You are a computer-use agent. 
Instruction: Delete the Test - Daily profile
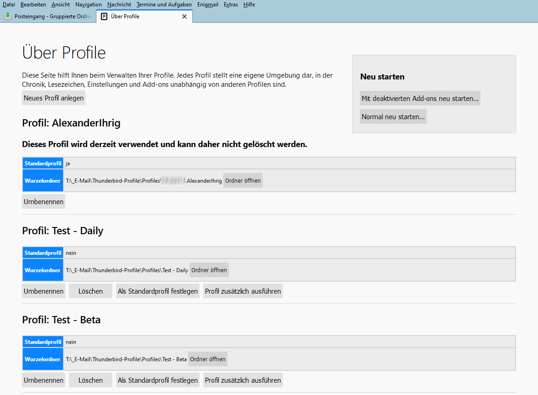pyautogui.click(x=90, y=291)
